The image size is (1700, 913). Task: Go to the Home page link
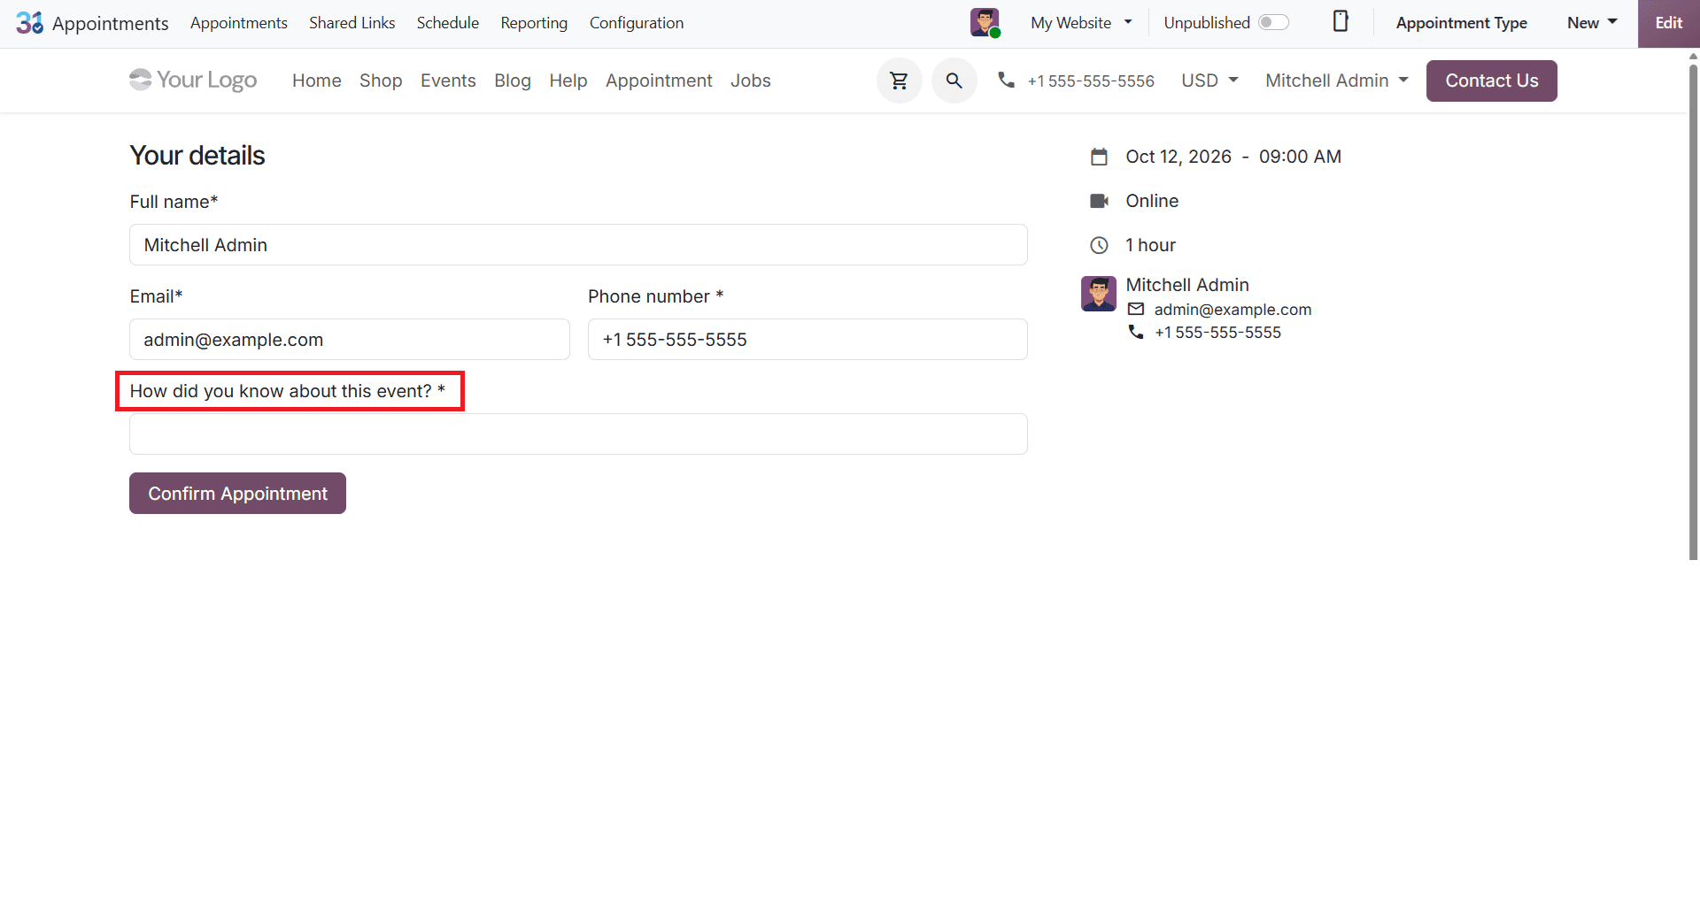(x=317, y=81)
